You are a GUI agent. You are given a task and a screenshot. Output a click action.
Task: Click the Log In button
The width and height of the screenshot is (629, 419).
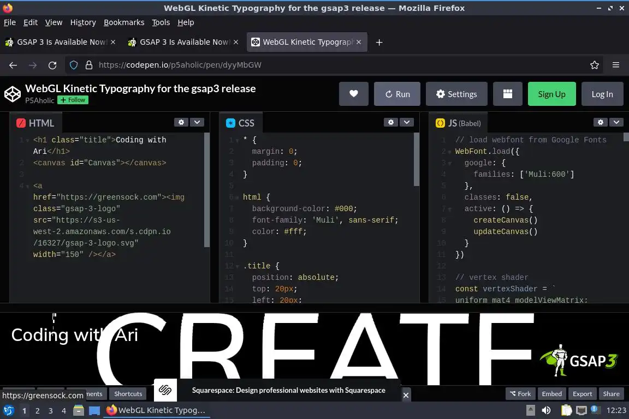pyautogui.click(x=602, y=94)
